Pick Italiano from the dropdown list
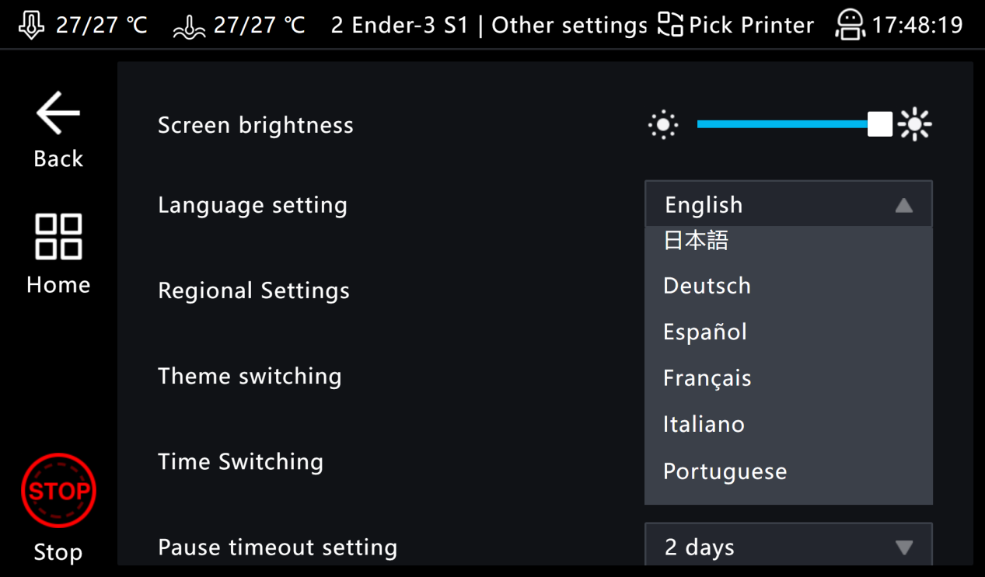 pos(704,425)
